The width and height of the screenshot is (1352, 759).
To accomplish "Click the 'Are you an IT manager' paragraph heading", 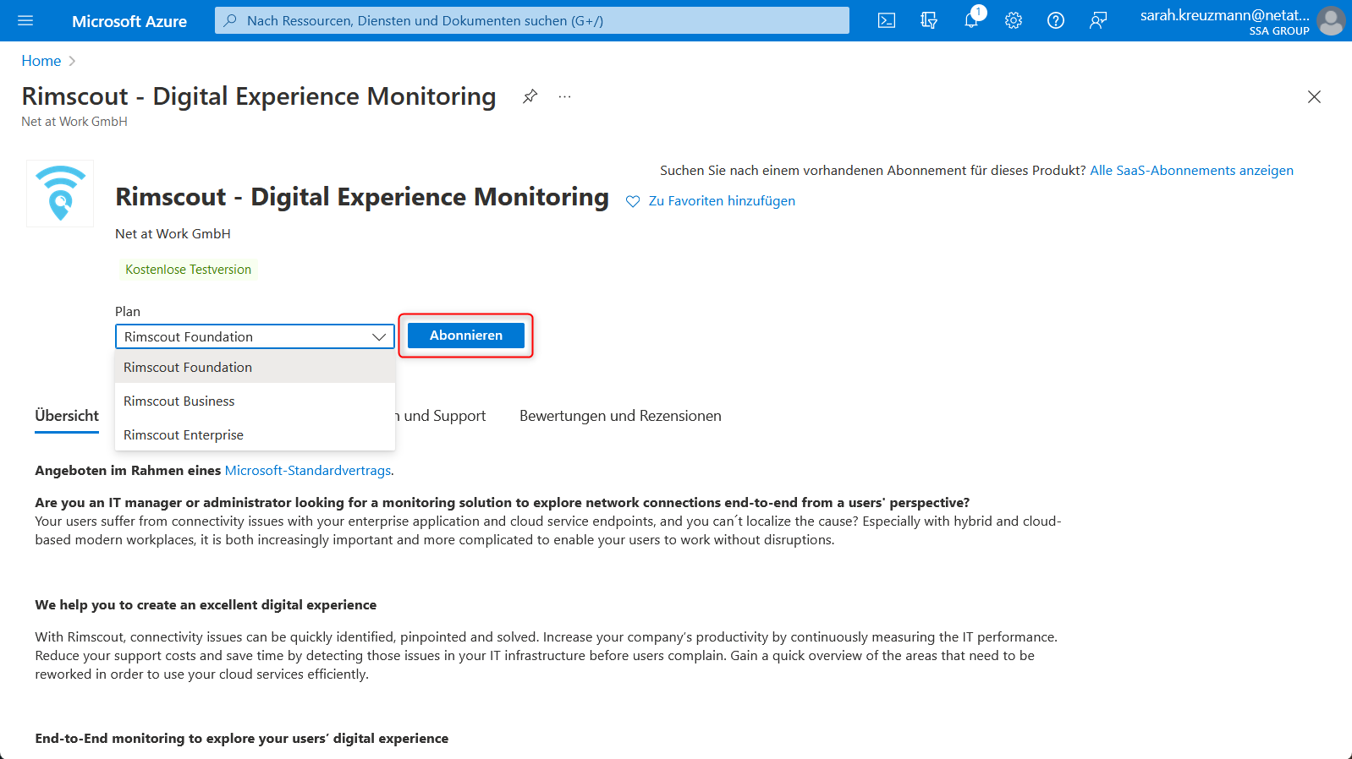I will pos(503,503).
